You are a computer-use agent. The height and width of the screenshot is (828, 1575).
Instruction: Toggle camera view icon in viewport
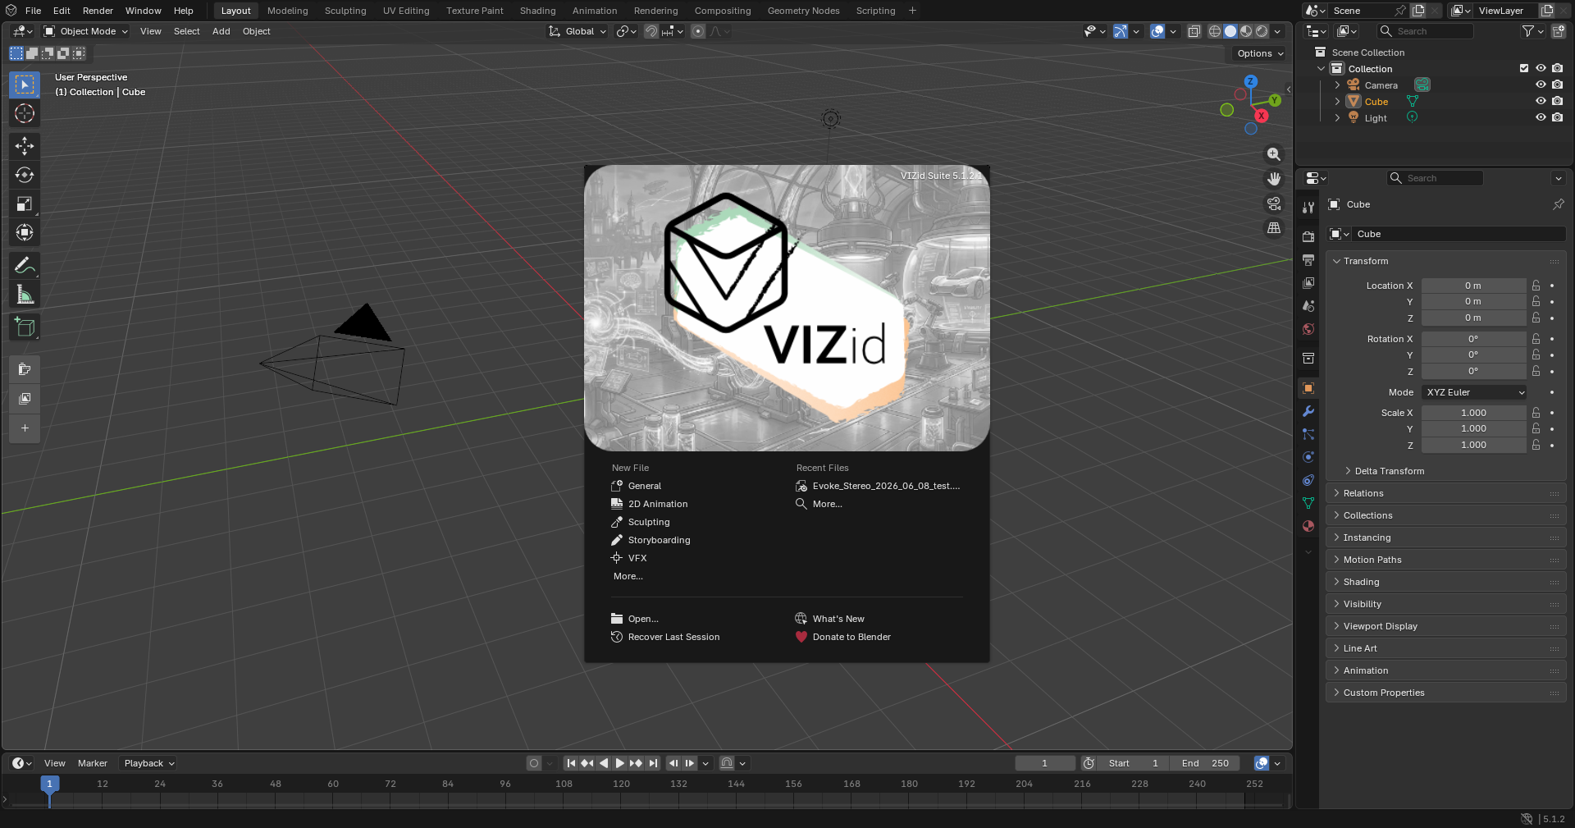point(1274,204)
